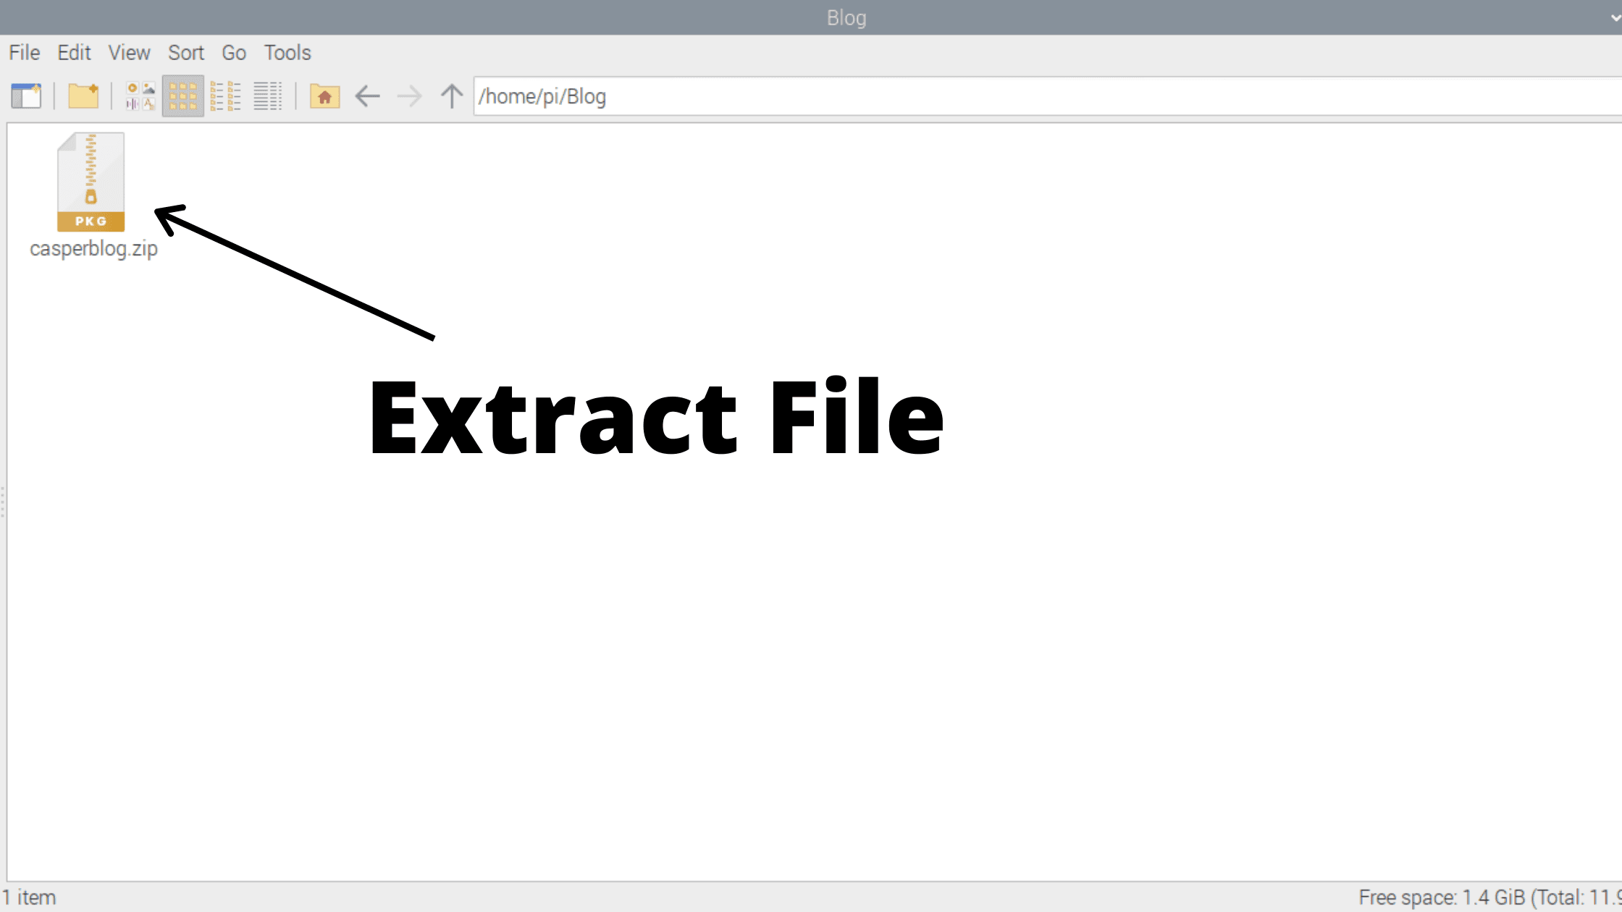Open the Go menu dropdown
Image resolution: width=1622 pixels, height=912 pixels.
point(233,52)
